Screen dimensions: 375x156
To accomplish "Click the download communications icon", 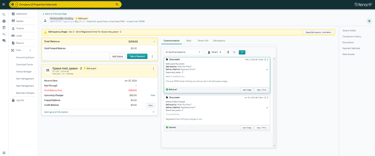I will (x=228, y=52).
